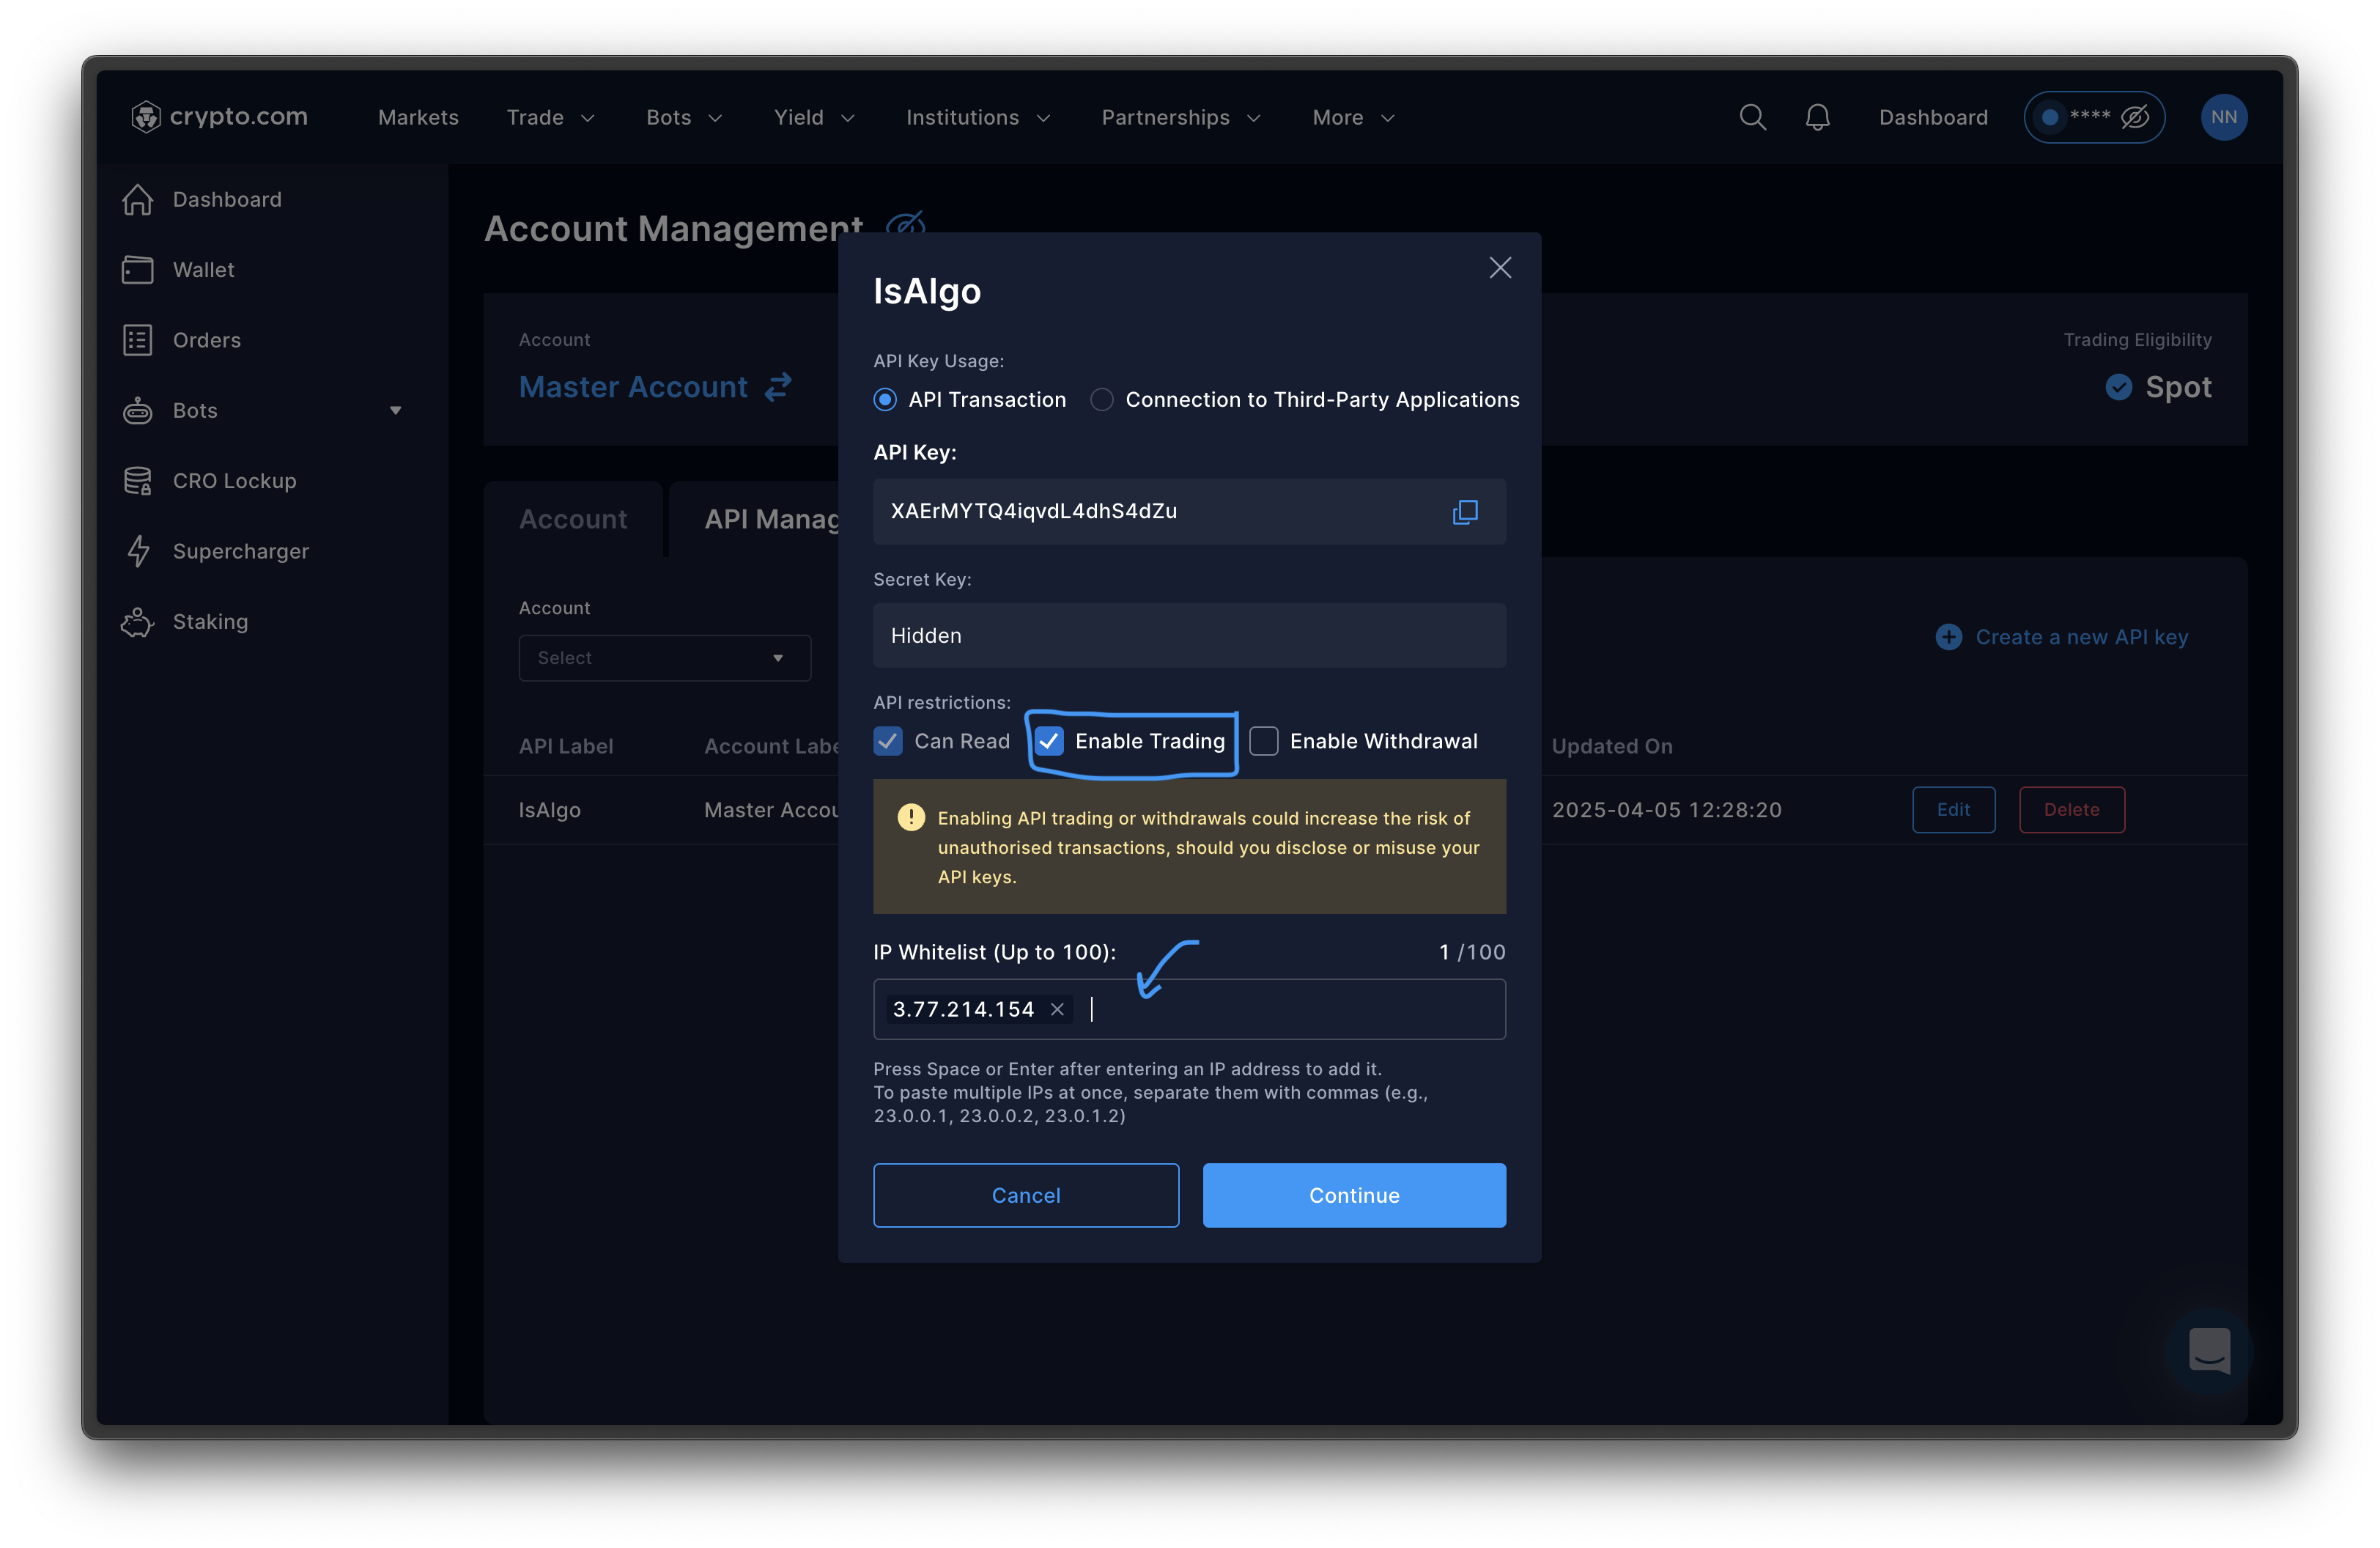The image size is (2380, 1548).
Task: Click the Updated On column header
Action: tap(1612, 746)
